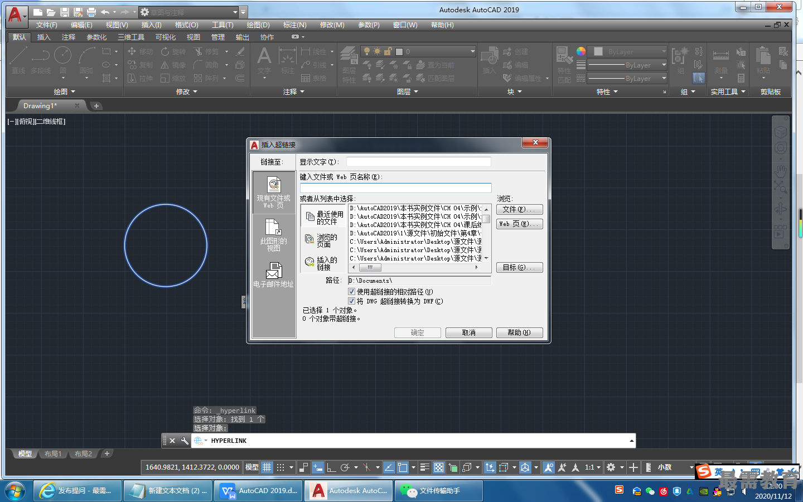Toggle polar tracking in status bar

point(345,467)
